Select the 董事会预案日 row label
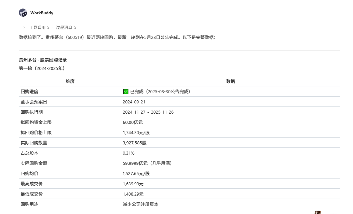The height and width of the screenshot is (214, 353). click(x=34, y=102)
